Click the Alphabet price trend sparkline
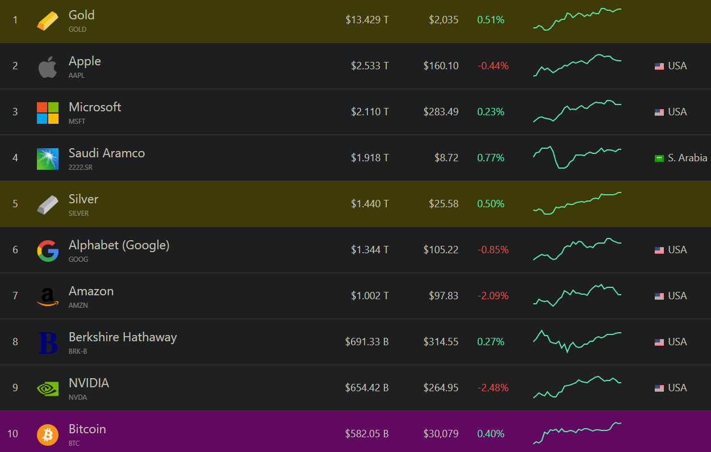The width and height of the screenshot is (711, 452). pos(578,249)
